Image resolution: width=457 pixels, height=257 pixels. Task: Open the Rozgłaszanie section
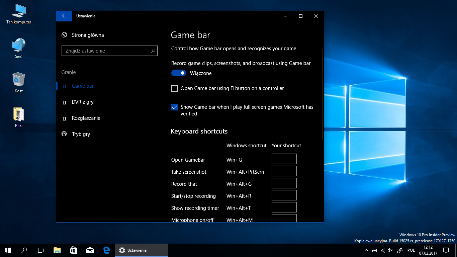click(86, 118)
